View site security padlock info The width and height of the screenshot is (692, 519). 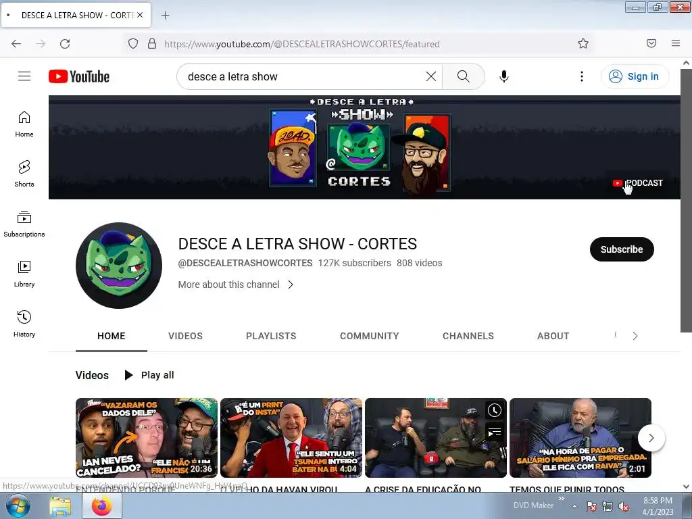[x=152, y=44]
